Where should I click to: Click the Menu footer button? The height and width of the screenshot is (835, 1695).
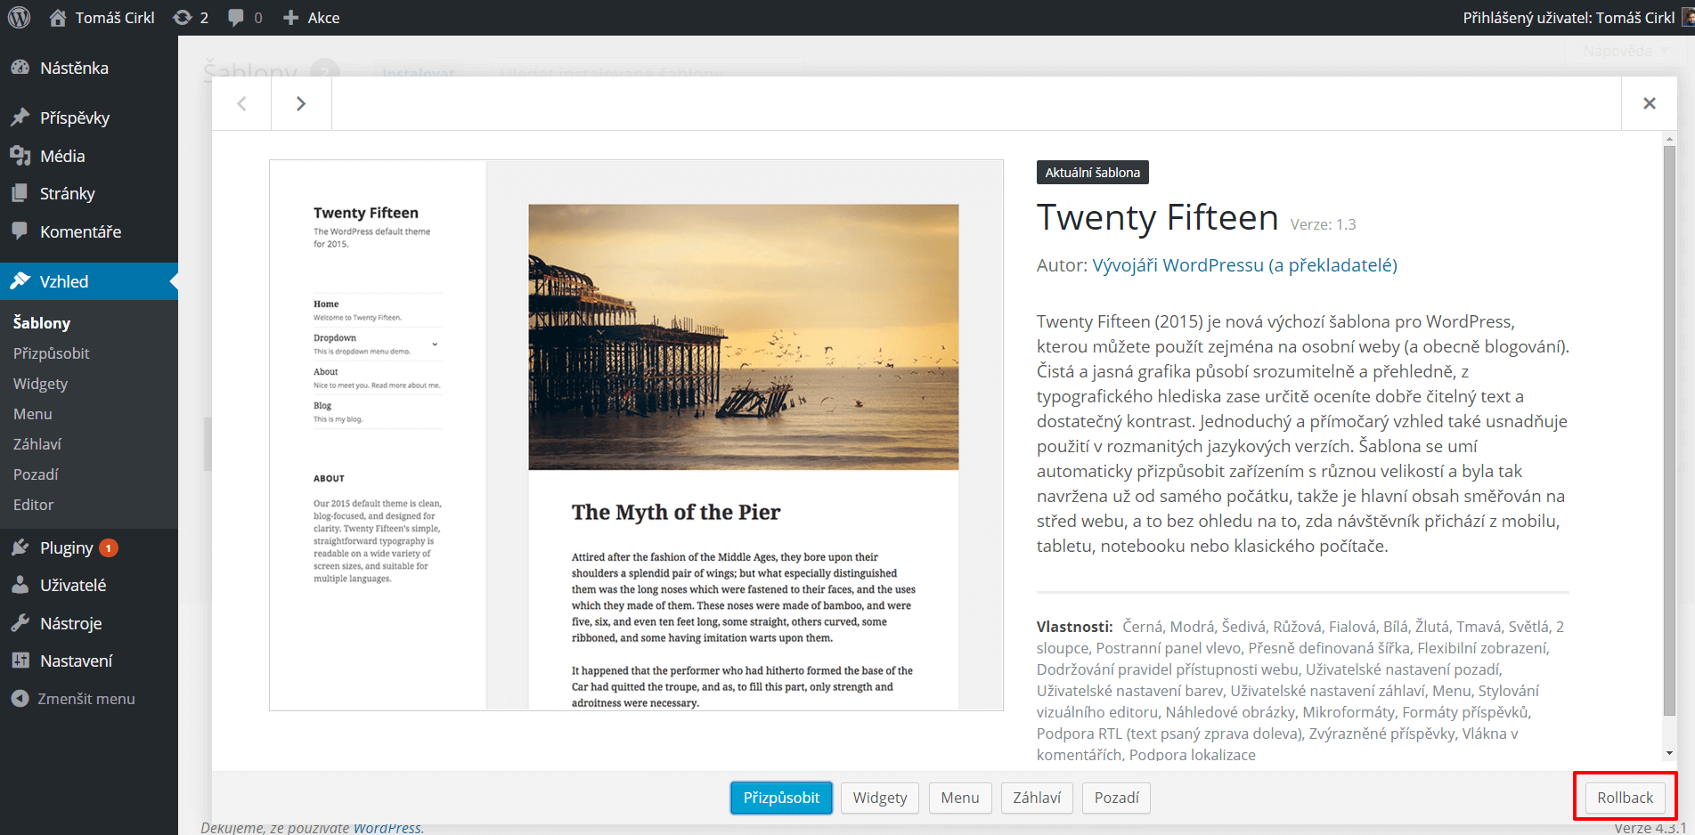[x=960, y=798]
